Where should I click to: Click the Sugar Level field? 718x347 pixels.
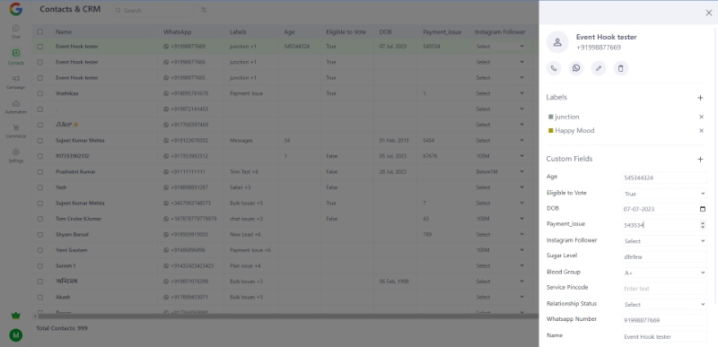pyautogui.click(x=664, y=257)
